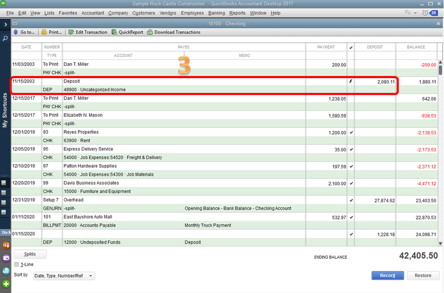Screen dimensions: 444x293
Task: Click the checkmark column header
Action: coord(351,47)
